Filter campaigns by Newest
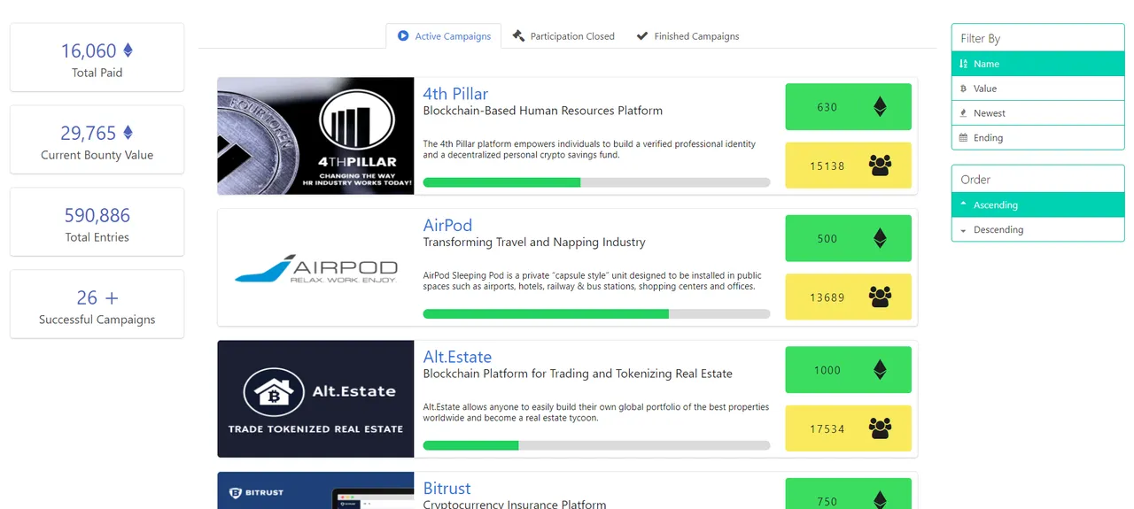 (x=1037, y=113)
